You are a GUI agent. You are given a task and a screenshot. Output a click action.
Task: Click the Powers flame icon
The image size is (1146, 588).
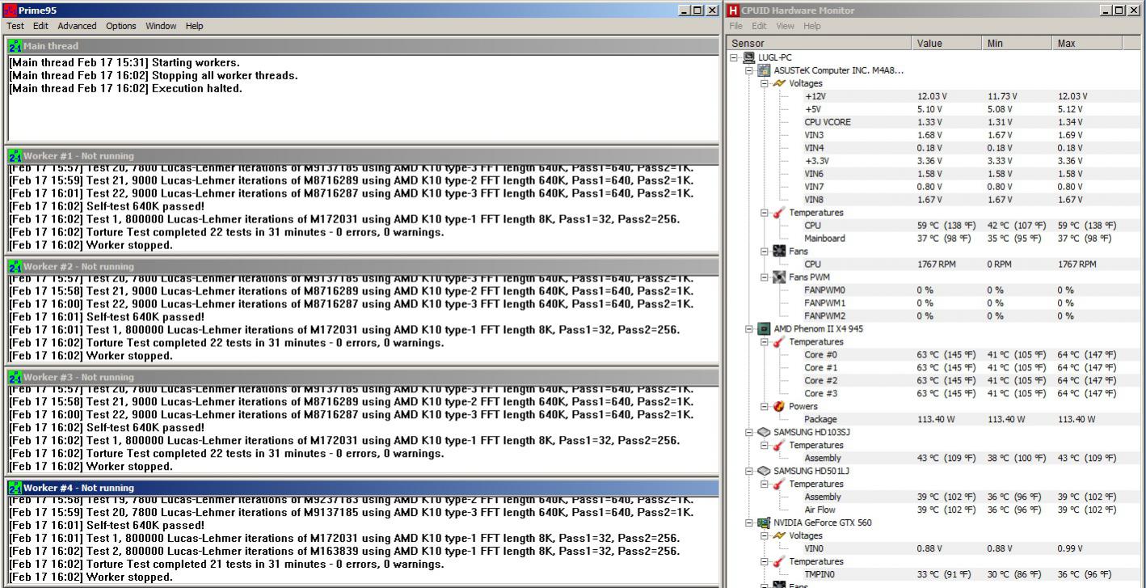pos(779,407)
